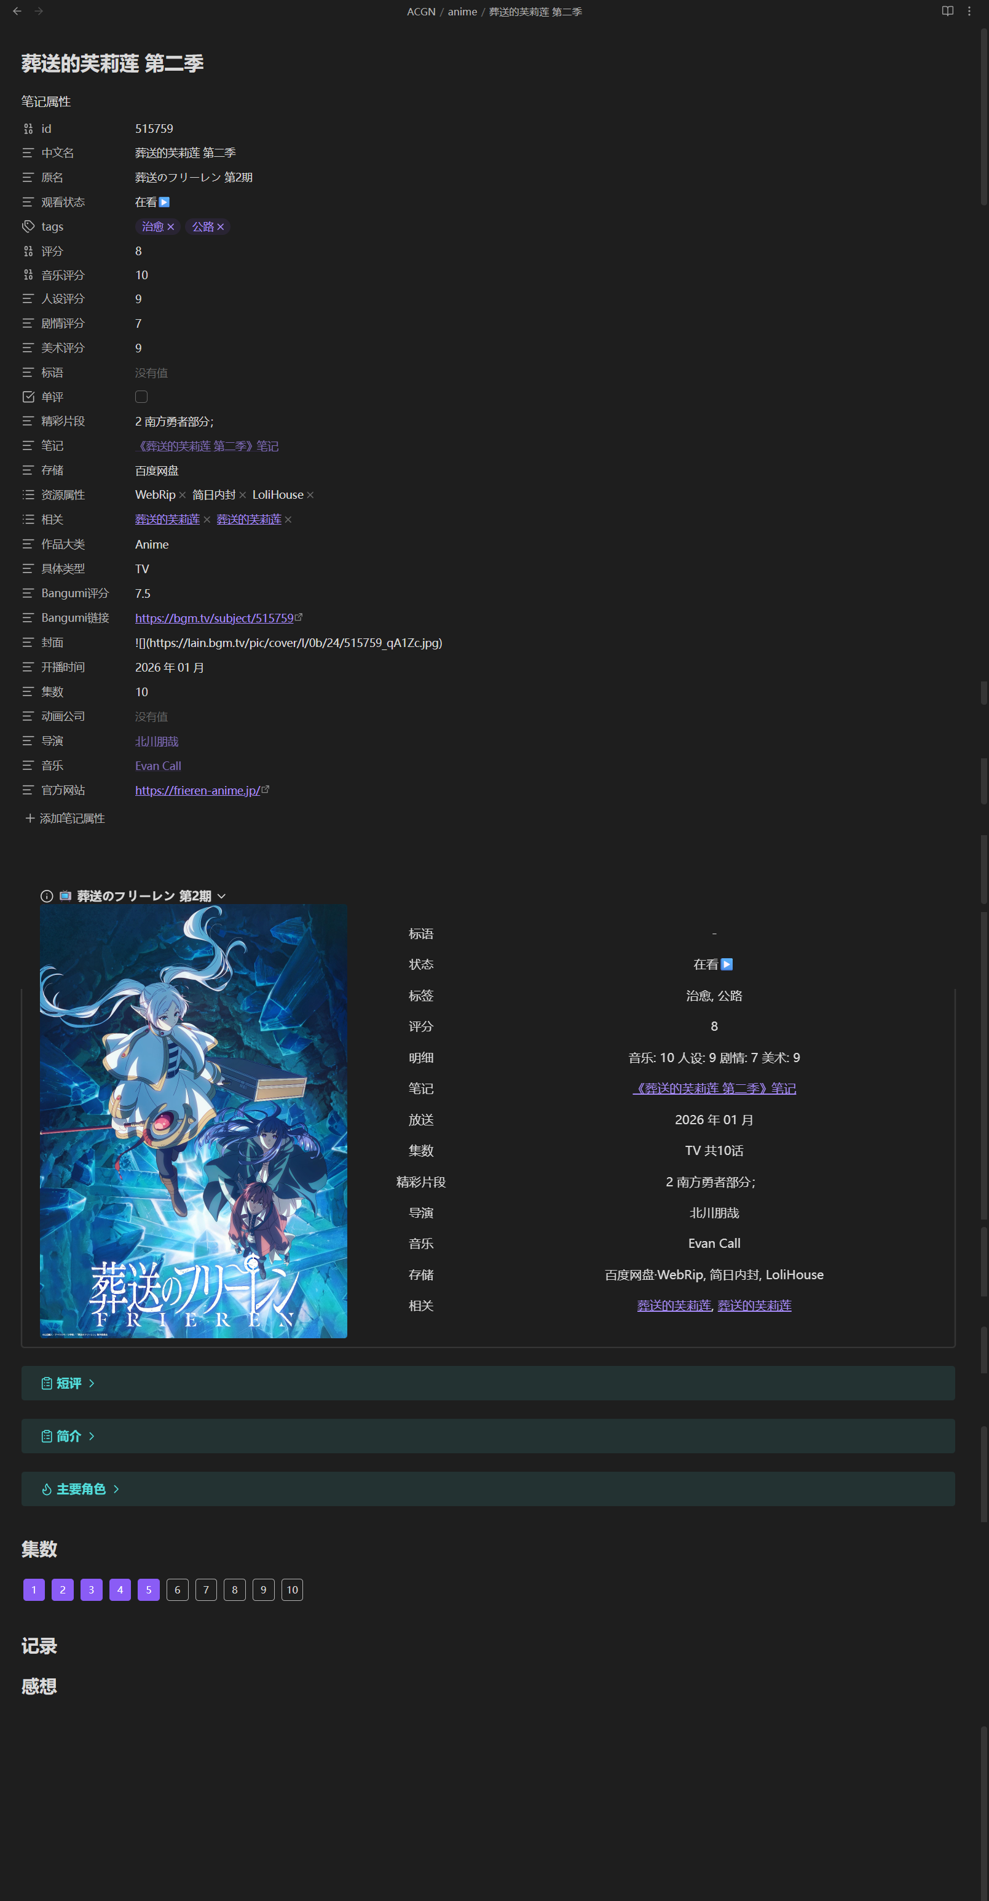The image size is (989, 1901).
Task: Click breadcrumb title 葬送的芙莉莲 第二季
Action: tap(535, 12)
